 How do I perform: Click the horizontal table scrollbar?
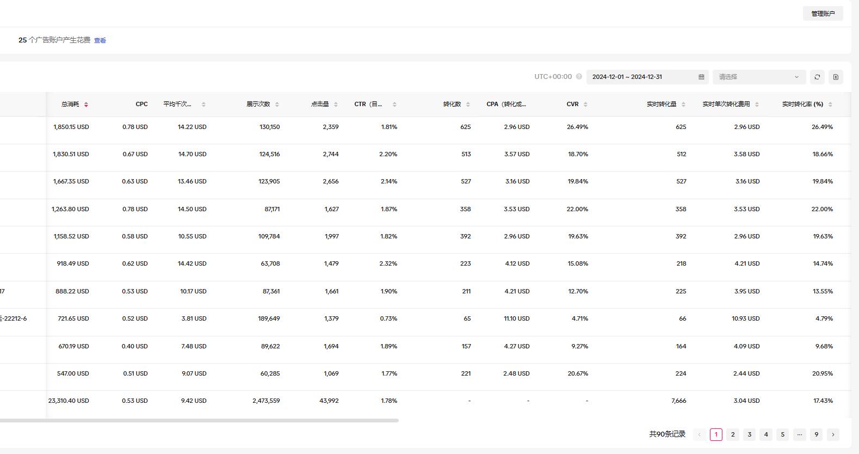[x=199, y=420]
